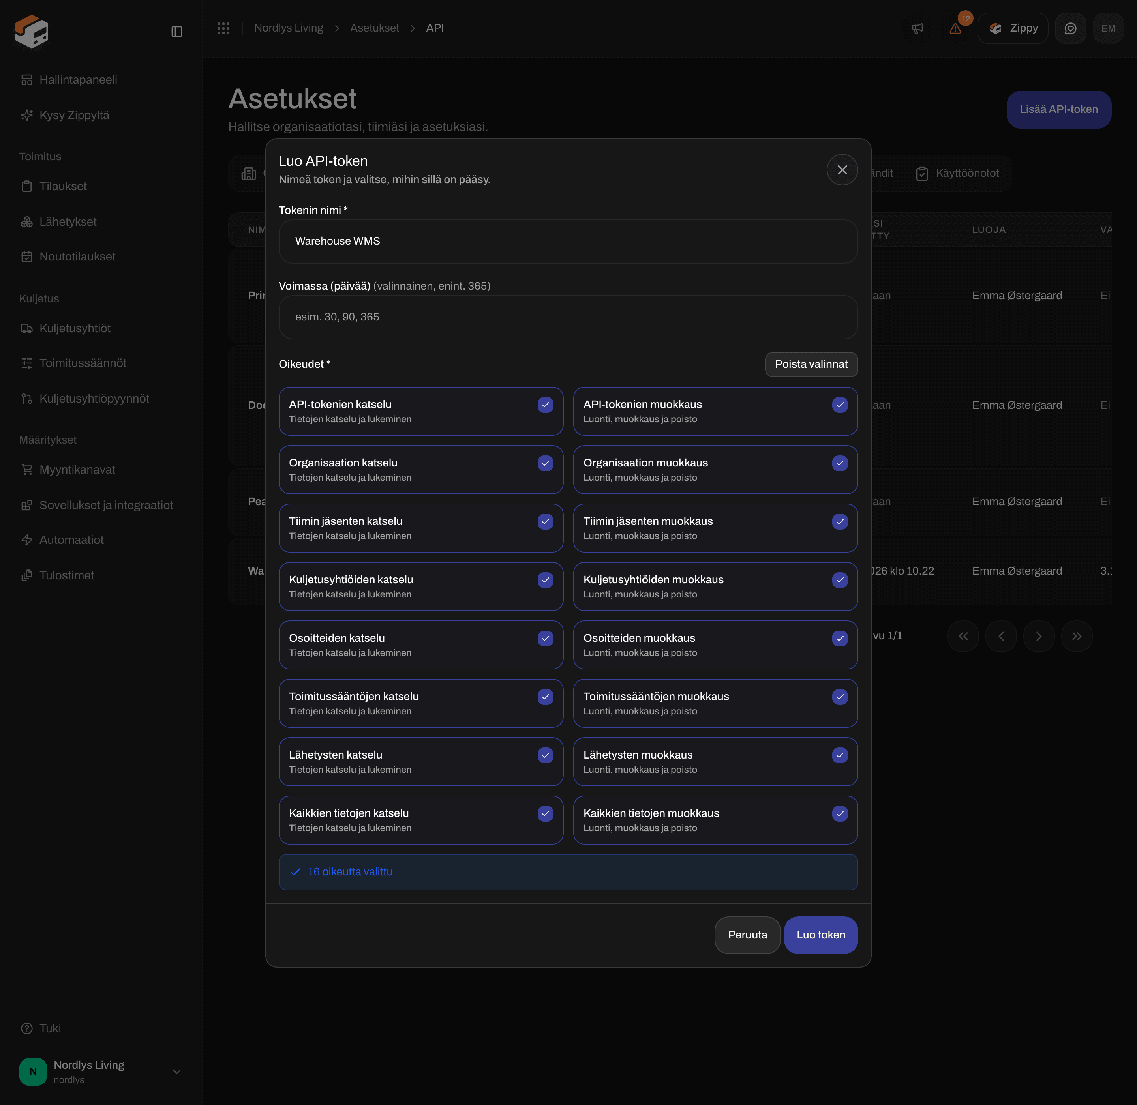Open the Zippy assistant button
1137x1105 pixels.
[x=1013, y=28]
